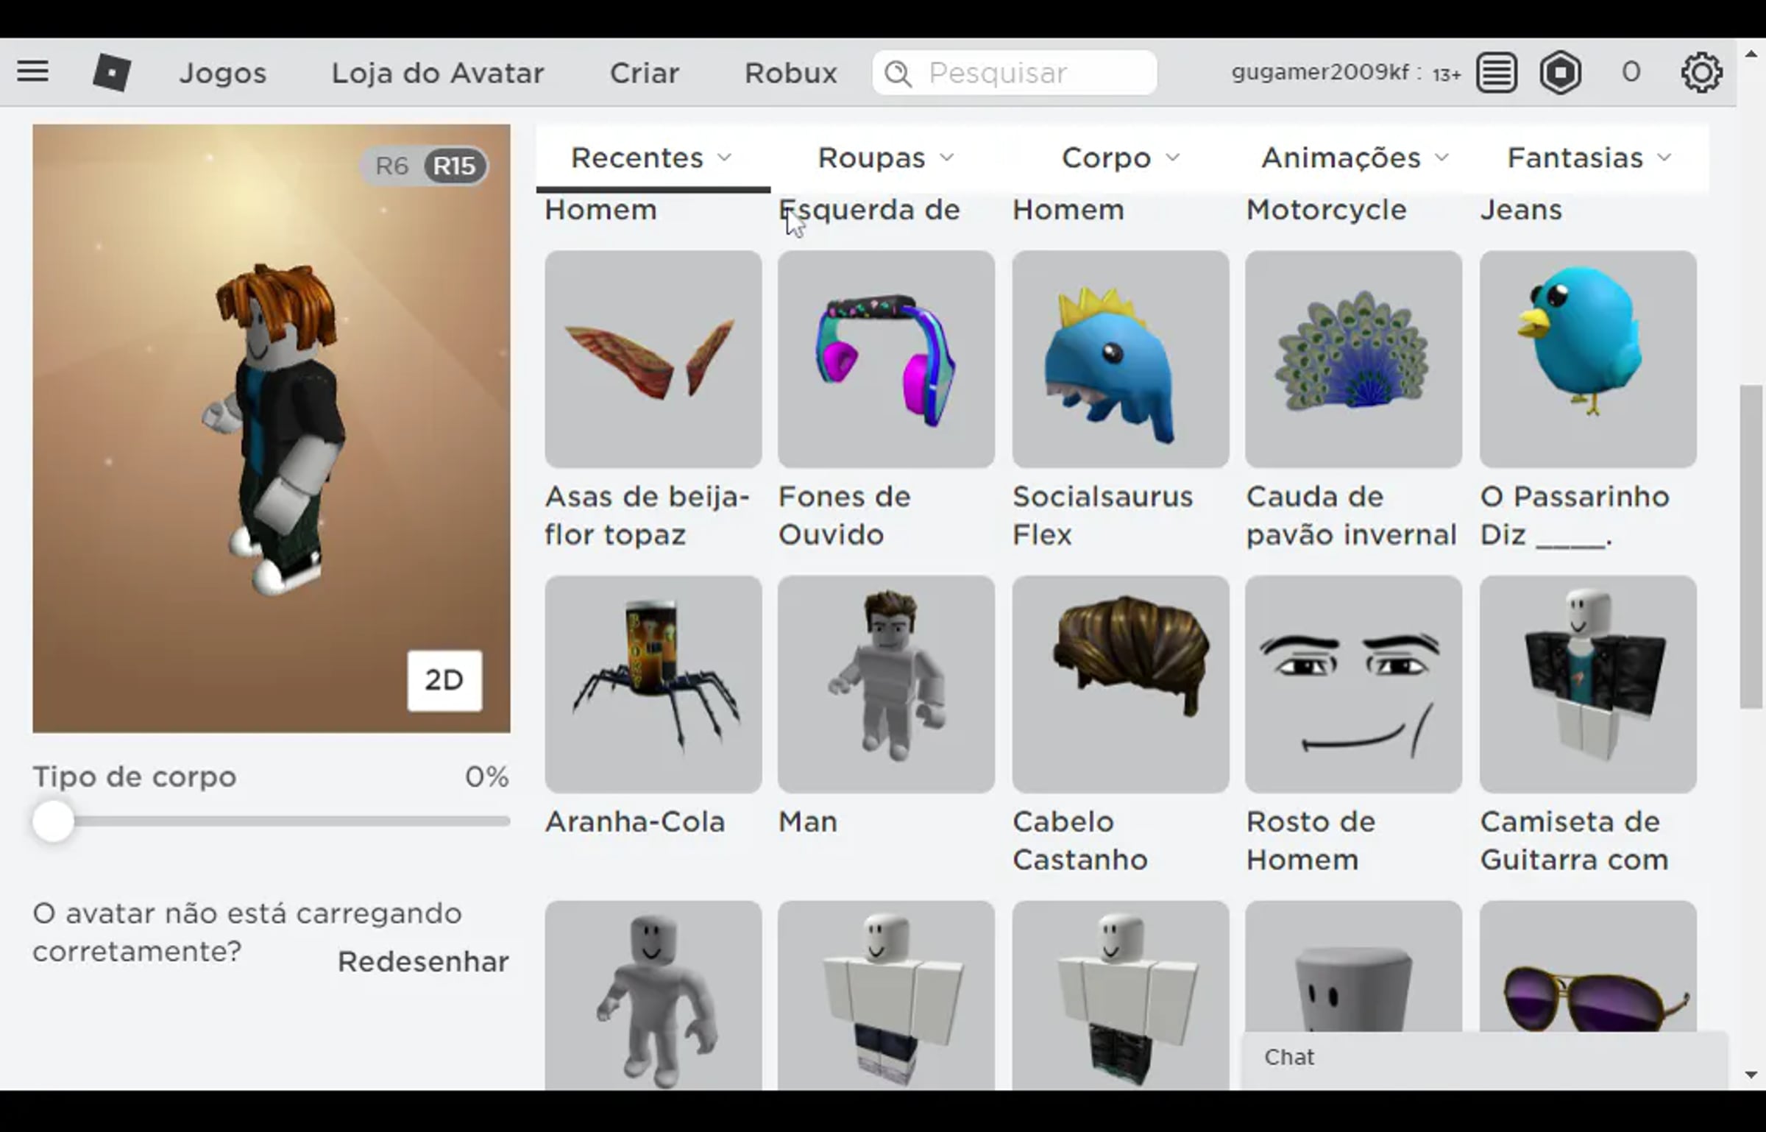Click the page vertical scrollbar thumb
This screenshot has width=1766, height=1132.
pyautogui.click(x=1751, y=546)
